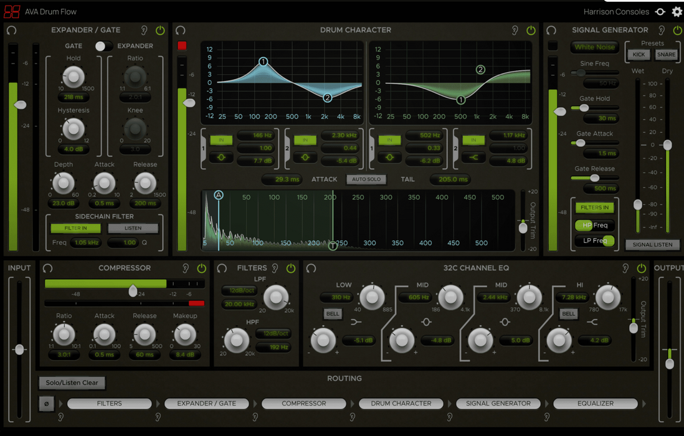Click the Solo/Listen Clear button
Screen dimensions: 684x436
pos(72,383)
